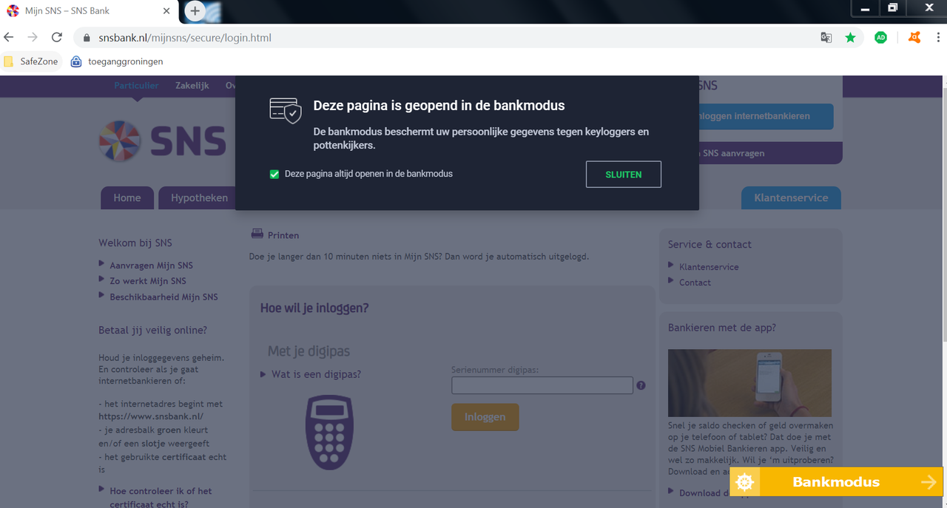Click the digipas device image

coord(329,433)
